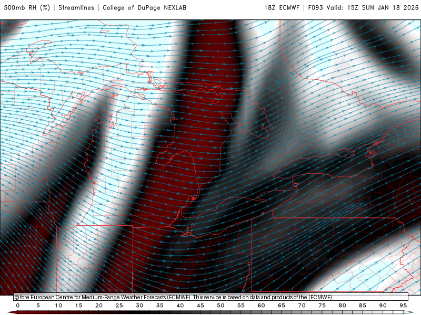Click colorbar label "0"

[18, 306]
